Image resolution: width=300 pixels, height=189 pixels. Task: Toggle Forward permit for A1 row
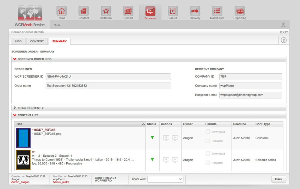click(x=208, y=163)
